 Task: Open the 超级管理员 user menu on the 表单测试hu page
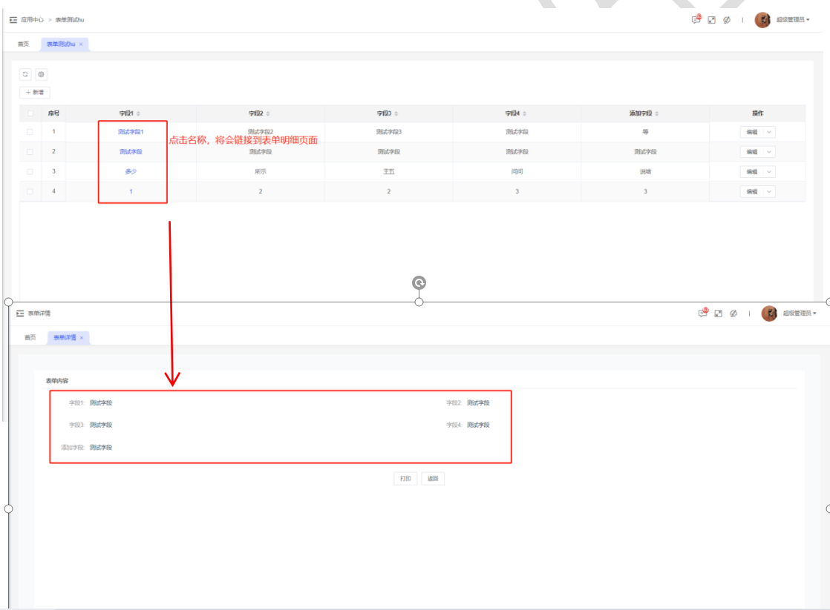tap(793, 20)
